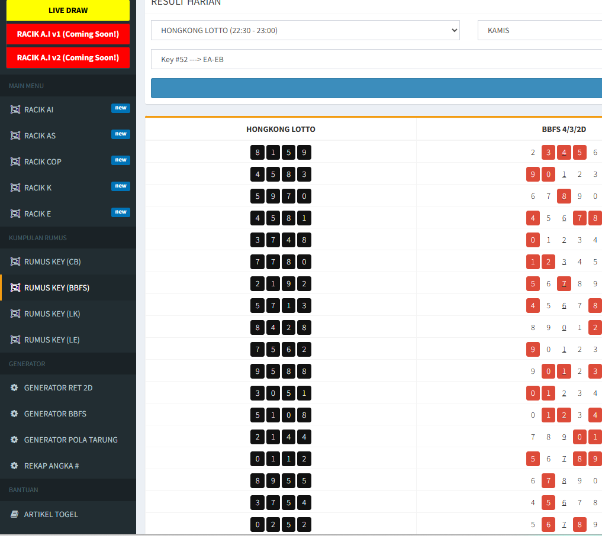Open RUMUS KEY (LE) sidebar link
602x536 pixels.
click(x=68, y=340)
